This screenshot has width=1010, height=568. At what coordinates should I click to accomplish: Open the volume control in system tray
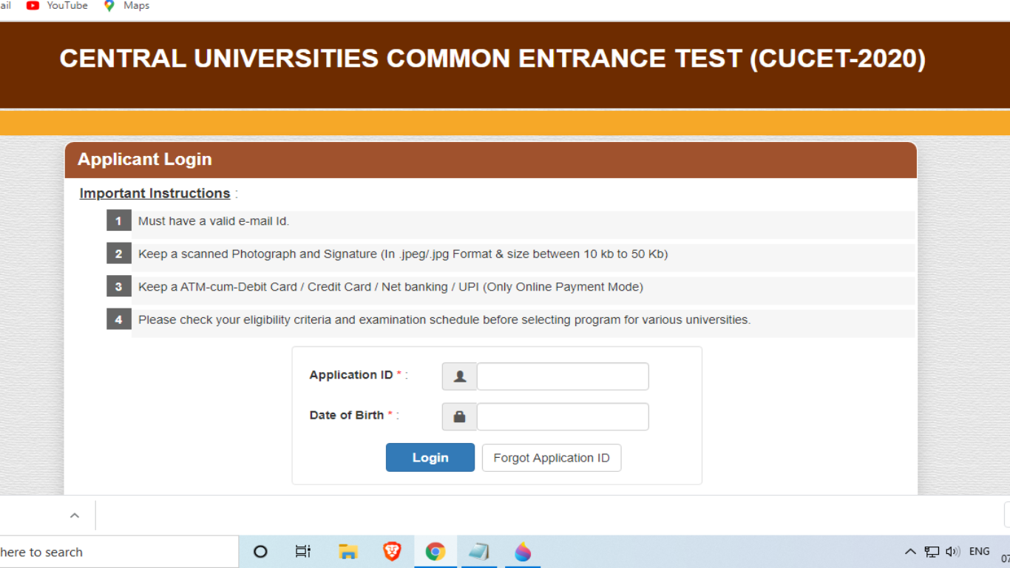[952, 551]
